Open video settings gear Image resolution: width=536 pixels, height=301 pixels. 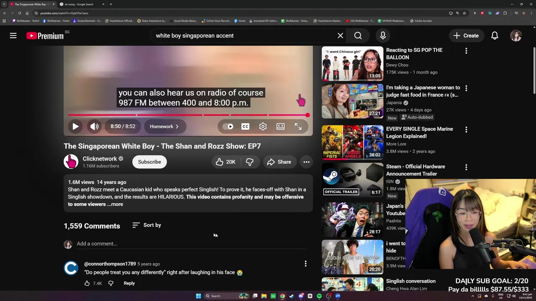pos(263,126)
